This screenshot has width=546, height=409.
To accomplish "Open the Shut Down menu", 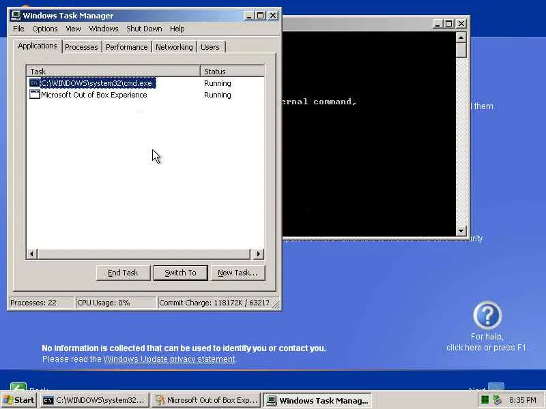I will [144, 29].
